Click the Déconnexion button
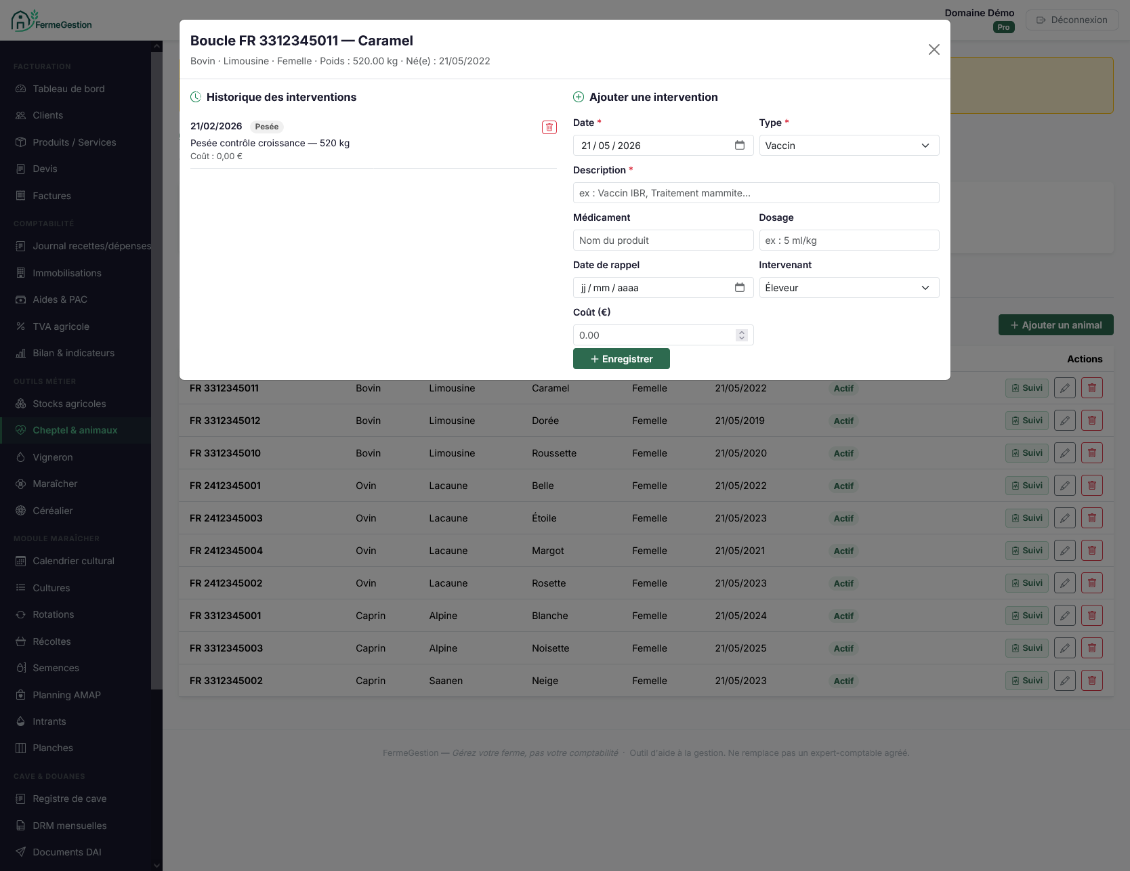The width and height of the screenshot is (1130, 871). click(x=1072, y=20)
